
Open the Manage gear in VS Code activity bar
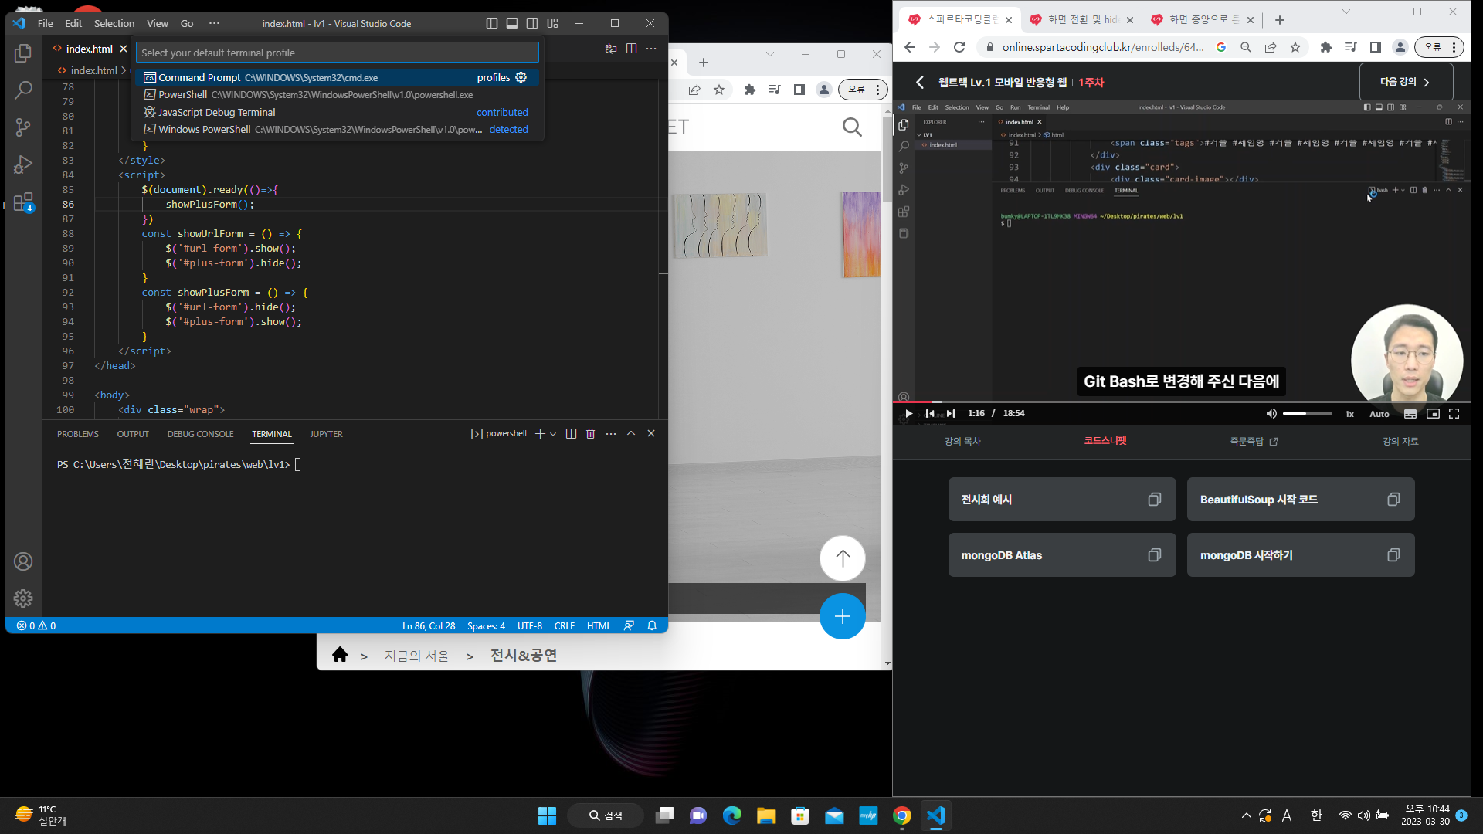tap(23, 598)
